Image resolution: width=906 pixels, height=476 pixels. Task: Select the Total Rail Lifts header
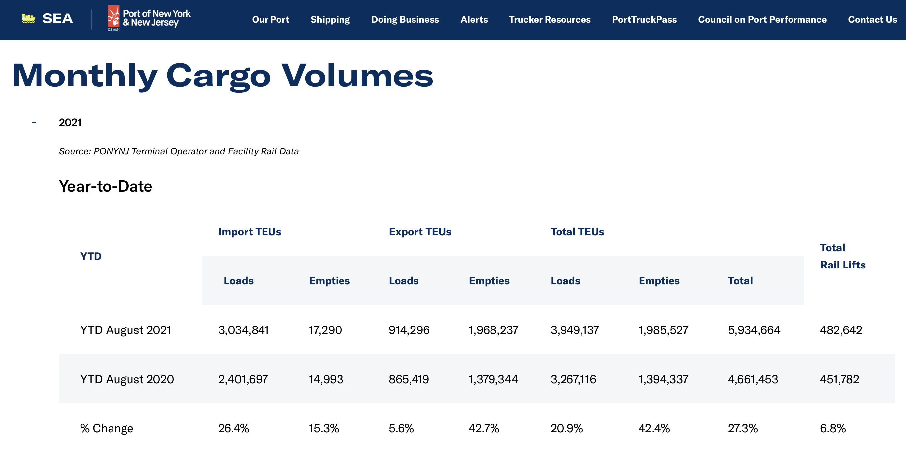(x=843, y=256)
